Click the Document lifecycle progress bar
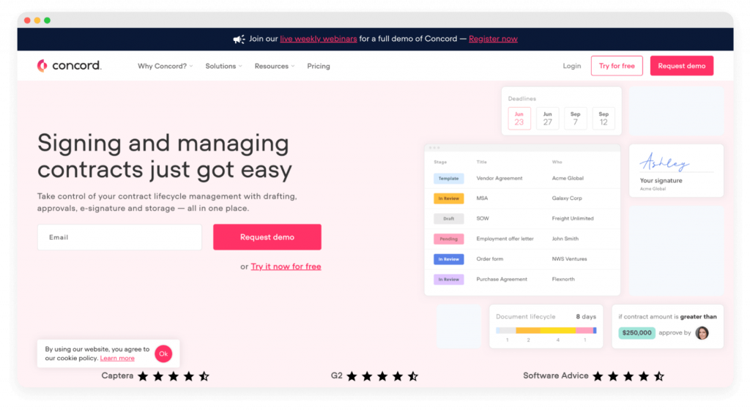750x410 pixels. [546, 330]
